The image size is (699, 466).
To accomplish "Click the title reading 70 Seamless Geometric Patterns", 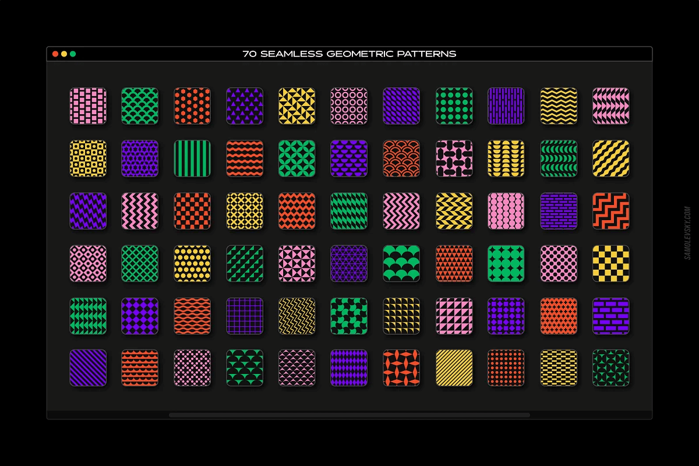I will [349, 54].
